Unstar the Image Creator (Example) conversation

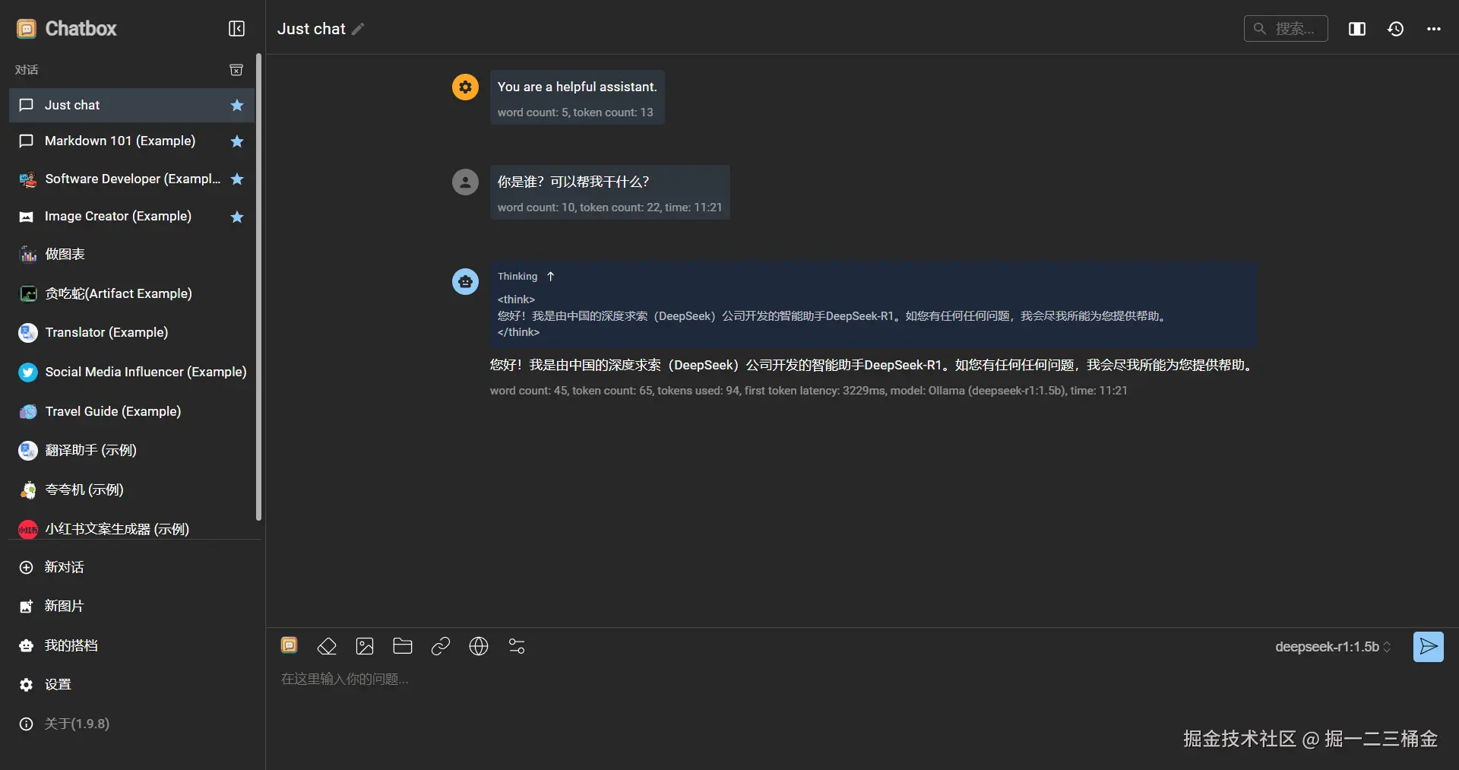(237, 217)
